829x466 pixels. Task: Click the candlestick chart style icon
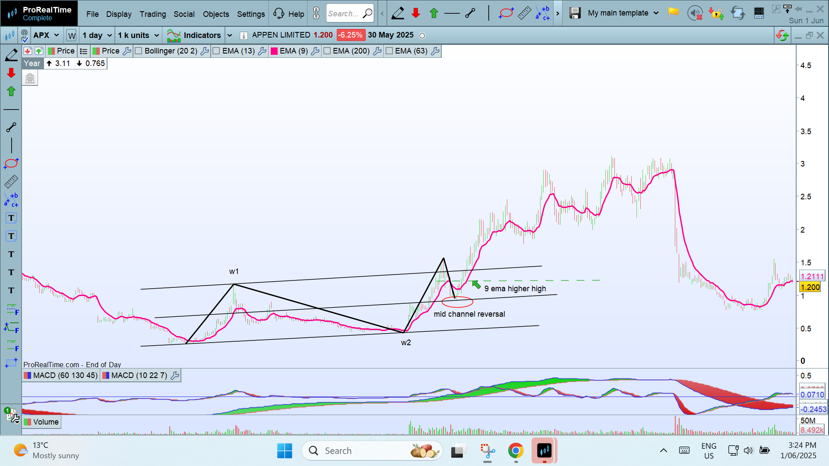coord(9,35)
